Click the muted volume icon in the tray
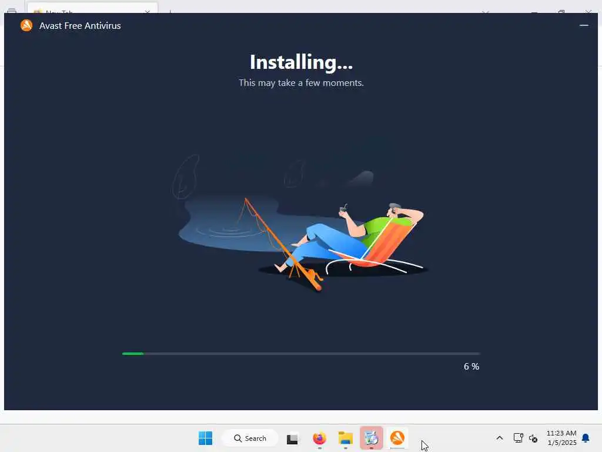602x452 pixels. [533, 438]
